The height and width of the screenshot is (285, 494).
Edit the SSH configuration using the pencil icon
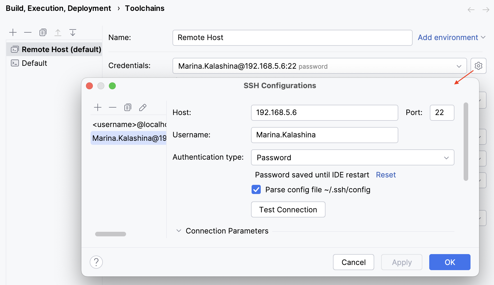point(142,107)
